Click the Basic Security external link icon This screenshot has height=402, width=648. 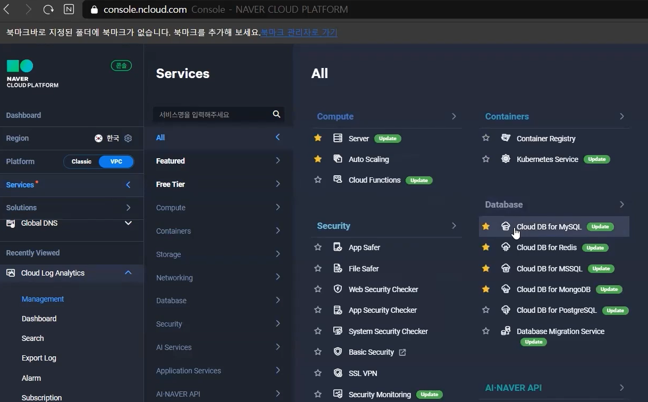[402, 352]
